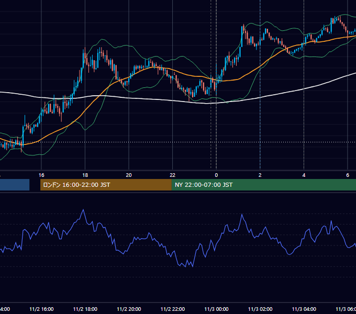The width and height of the screenshot is (356, 314).
Task: Click the NY 22:00-07:00 JST session bar
Action: tap(263, 185)
